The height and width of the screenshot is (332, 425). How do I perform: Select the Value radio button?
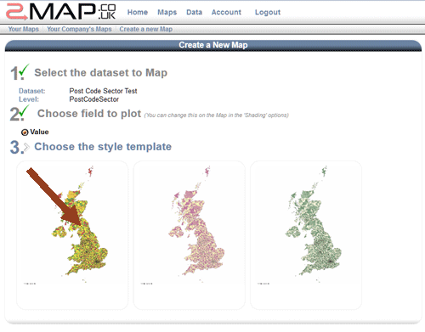pyautogui.click(x=25, y=132)
